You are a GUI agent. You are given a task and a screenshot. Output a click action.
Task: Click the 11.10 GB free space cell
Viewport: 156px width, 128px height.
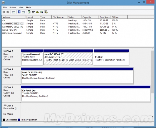point(104,24)
